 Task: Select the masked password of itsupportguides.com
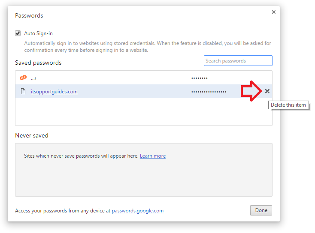(209, 92)
